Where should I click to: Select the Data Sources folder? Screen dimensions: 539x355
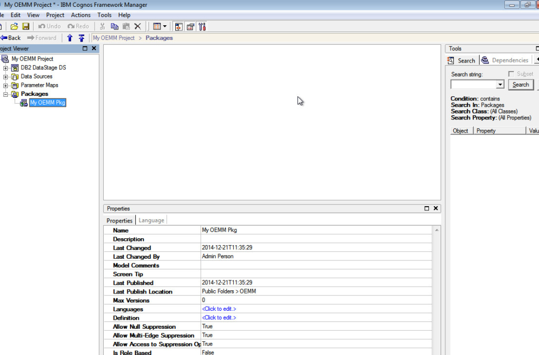[36, 76]
